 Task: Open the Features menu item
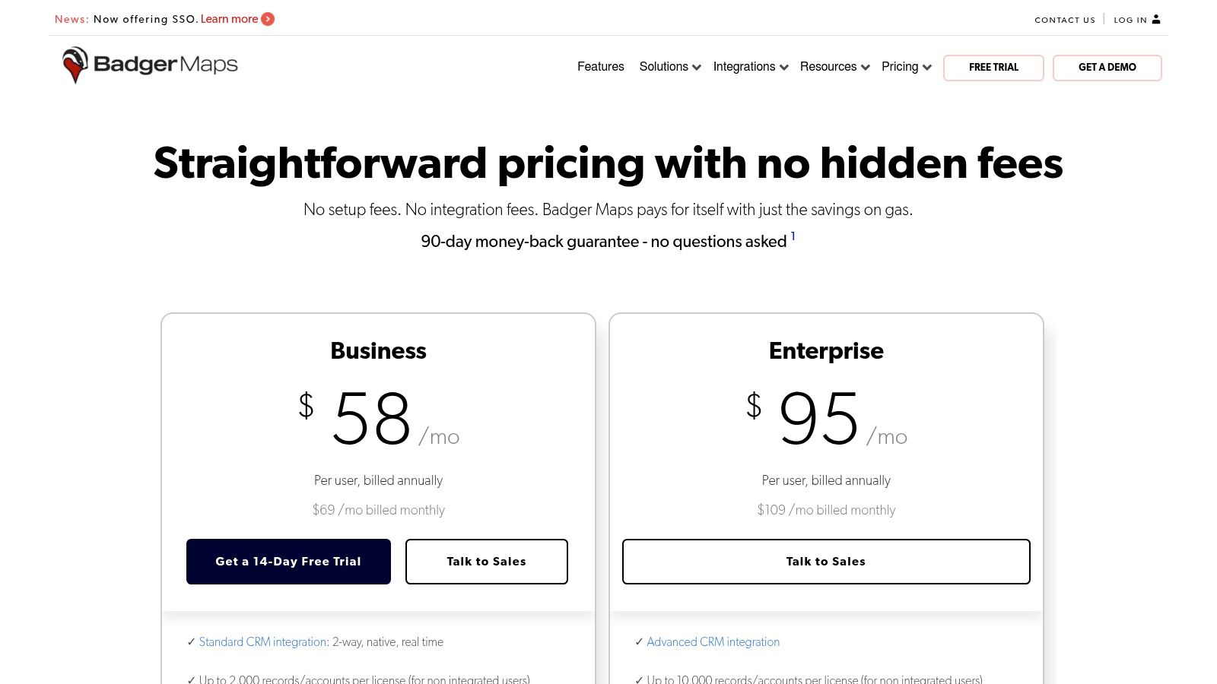[x=600, y=67]
